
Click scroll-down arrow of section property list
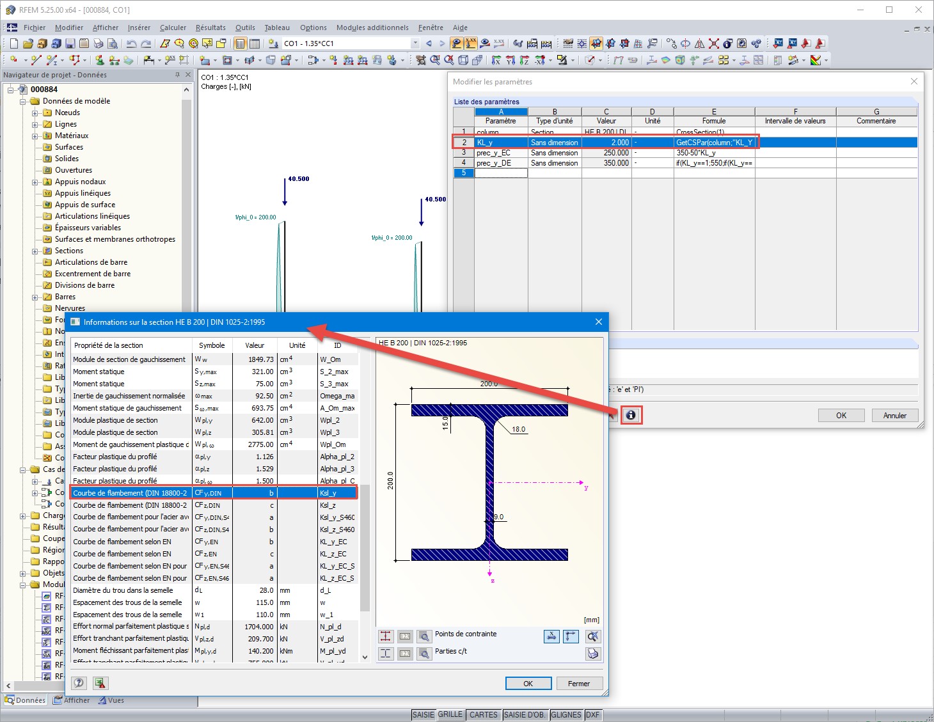(365, 657)
